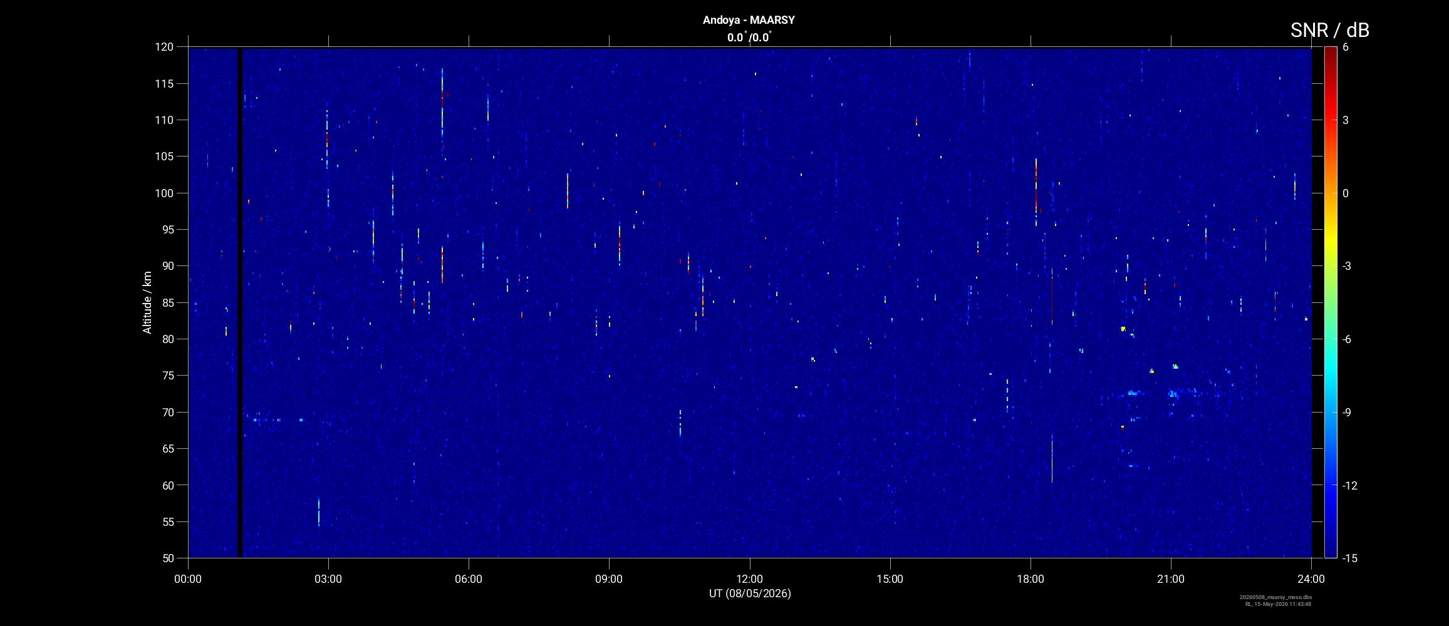Click the colorbar's '0' dB label
This screenshot has height=626, width=1449.
point(1346,193)
